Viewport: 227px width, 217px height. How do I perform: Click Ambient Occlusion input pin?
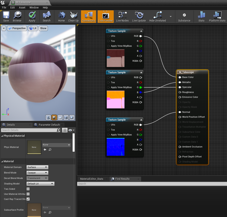180,147
